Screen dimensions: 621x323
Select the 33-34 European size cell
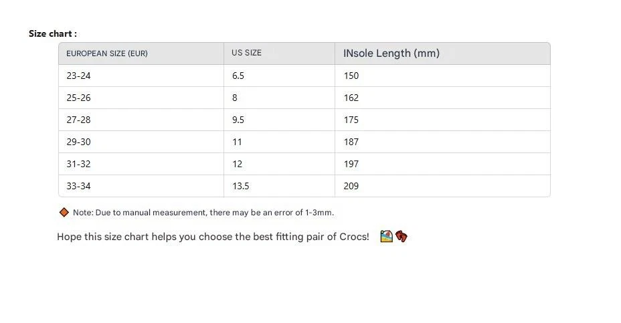point(78,186)
